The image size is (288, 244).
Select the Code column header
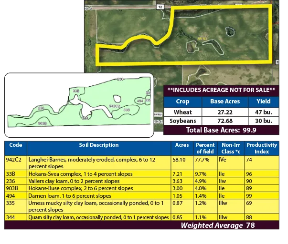[16, 145]
